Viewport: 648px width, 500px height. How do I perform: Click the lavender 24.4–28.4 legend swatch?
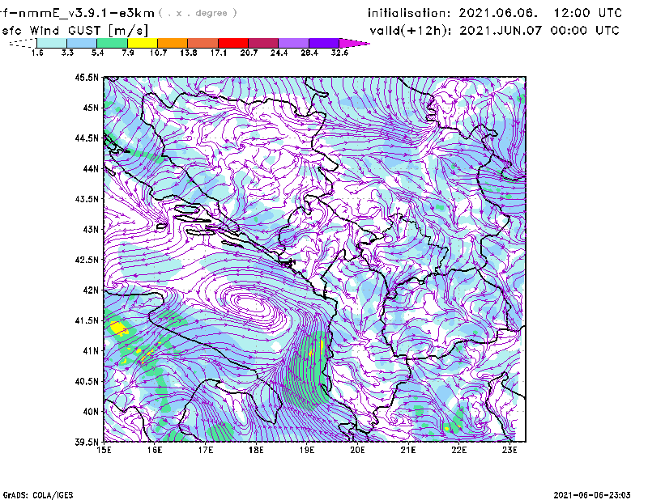[293, 43]
